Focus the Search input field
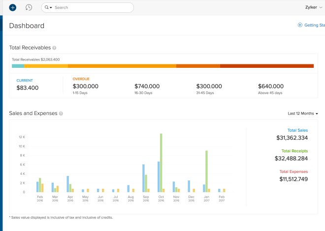The height and width of the screenshot is (231, 325). pyautogui.click(x=88, y=8)
